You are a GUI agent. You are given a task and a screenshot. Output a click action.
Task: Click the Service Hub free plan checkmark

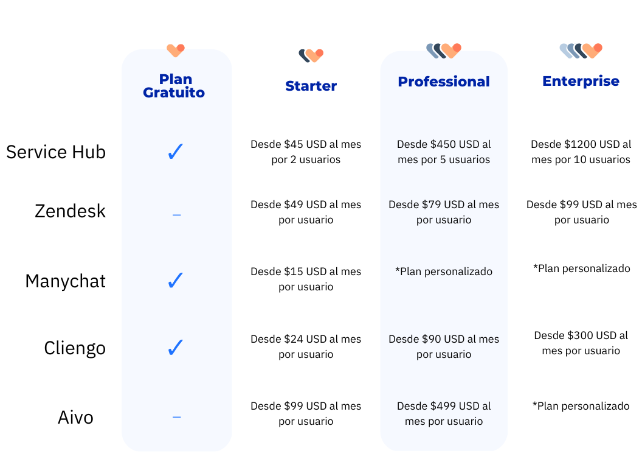pyautogui.click(x=176, y=152)
